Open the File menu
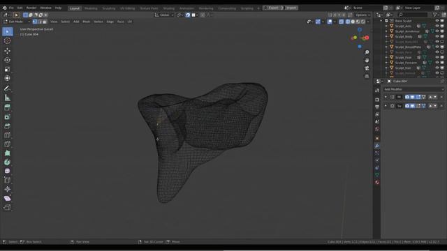Viewport: 447px width, 251px height. click(x=11, y=8)
